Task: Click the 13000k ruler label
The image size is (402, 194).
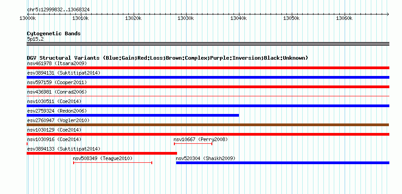Action: (28, 18)
